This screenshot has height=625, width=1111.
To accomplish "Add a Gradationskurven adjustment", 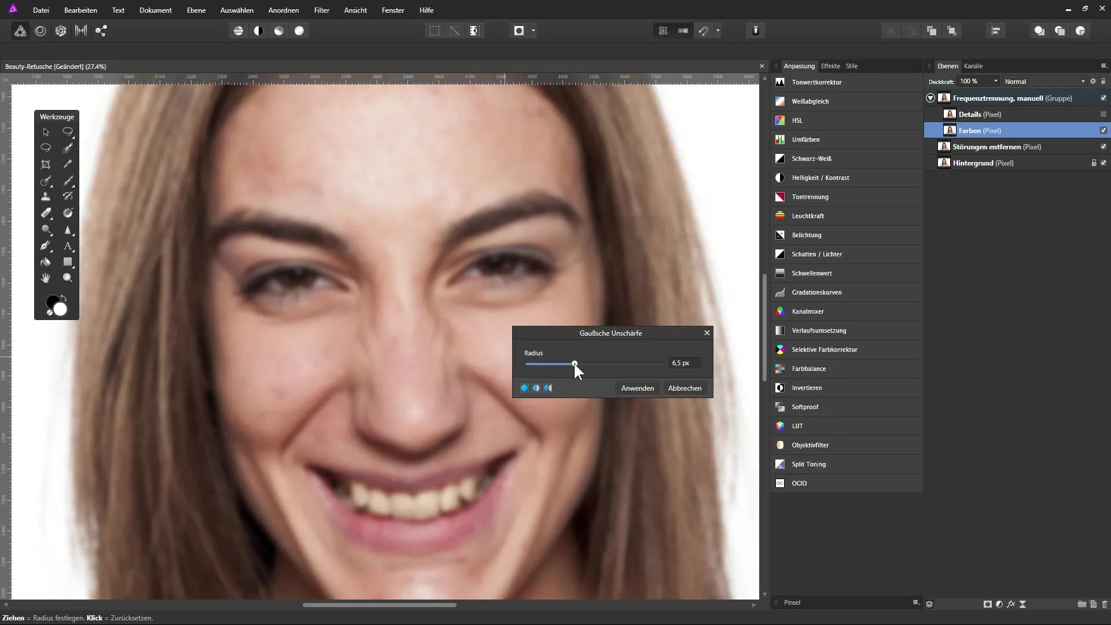I will tap(846, 292).
